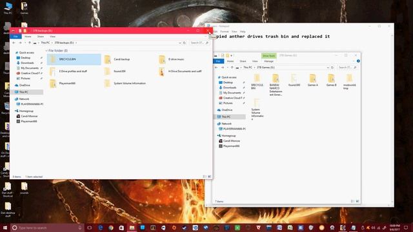
Task: Open Task View from taskbar
Action: [90, 227]
